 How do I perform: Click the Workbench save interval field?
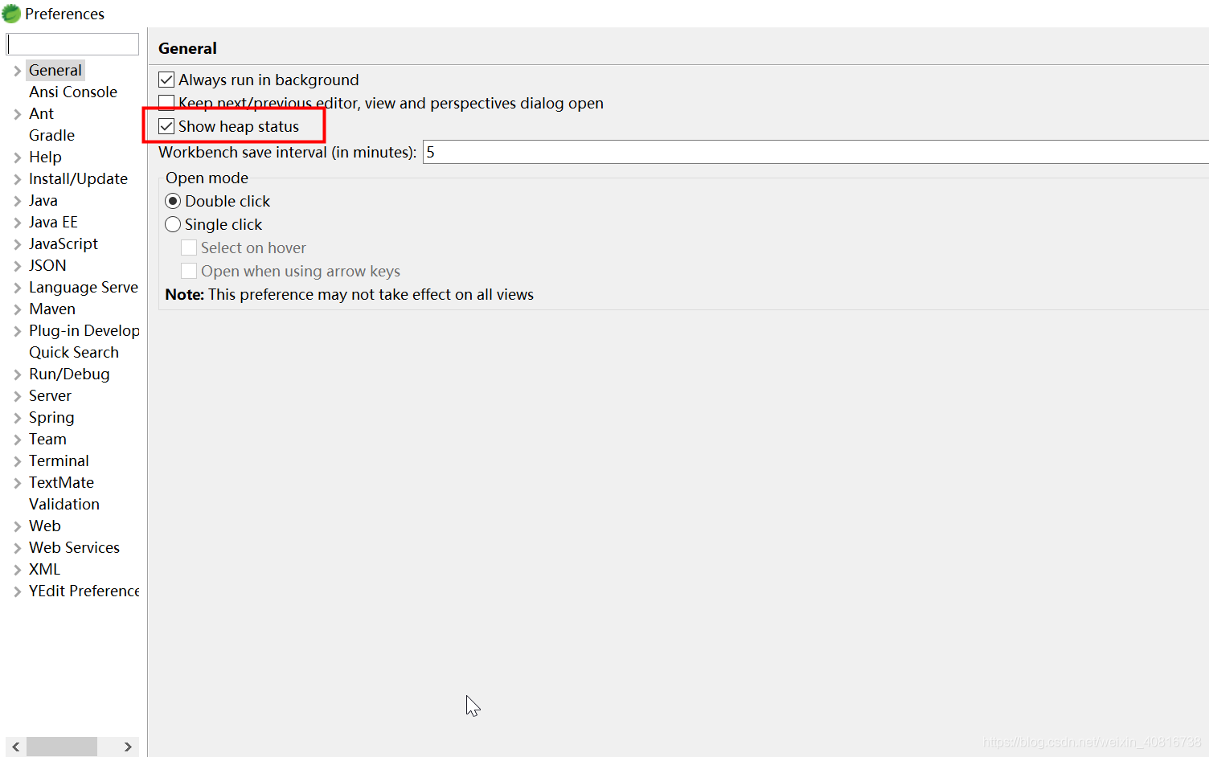[816, 152]
